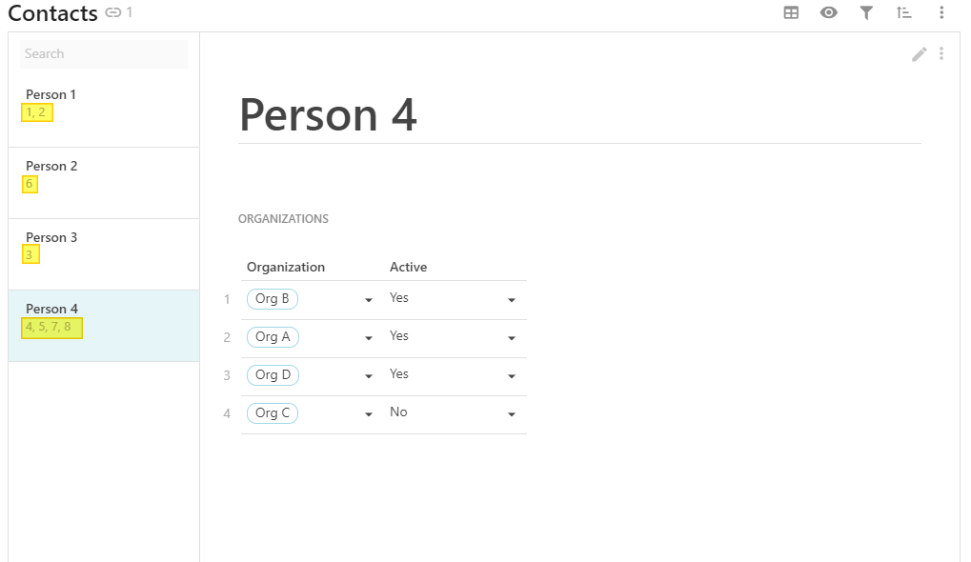Open the card's three-dot menu
Image resolution: width=971 pixels, height=562 pixels.
(941, 54)
